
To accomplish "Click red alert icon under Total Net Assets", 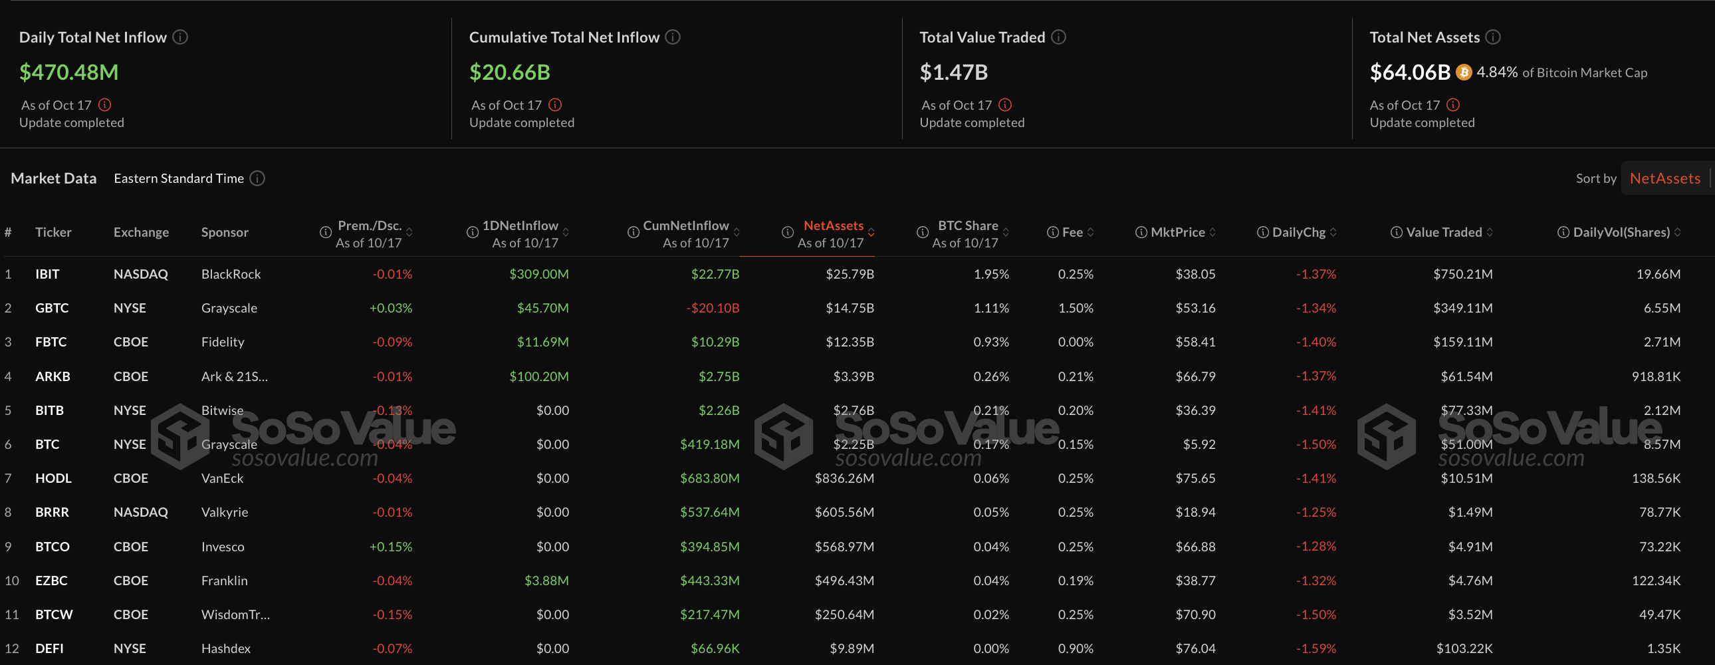I will click(1453, 104).
